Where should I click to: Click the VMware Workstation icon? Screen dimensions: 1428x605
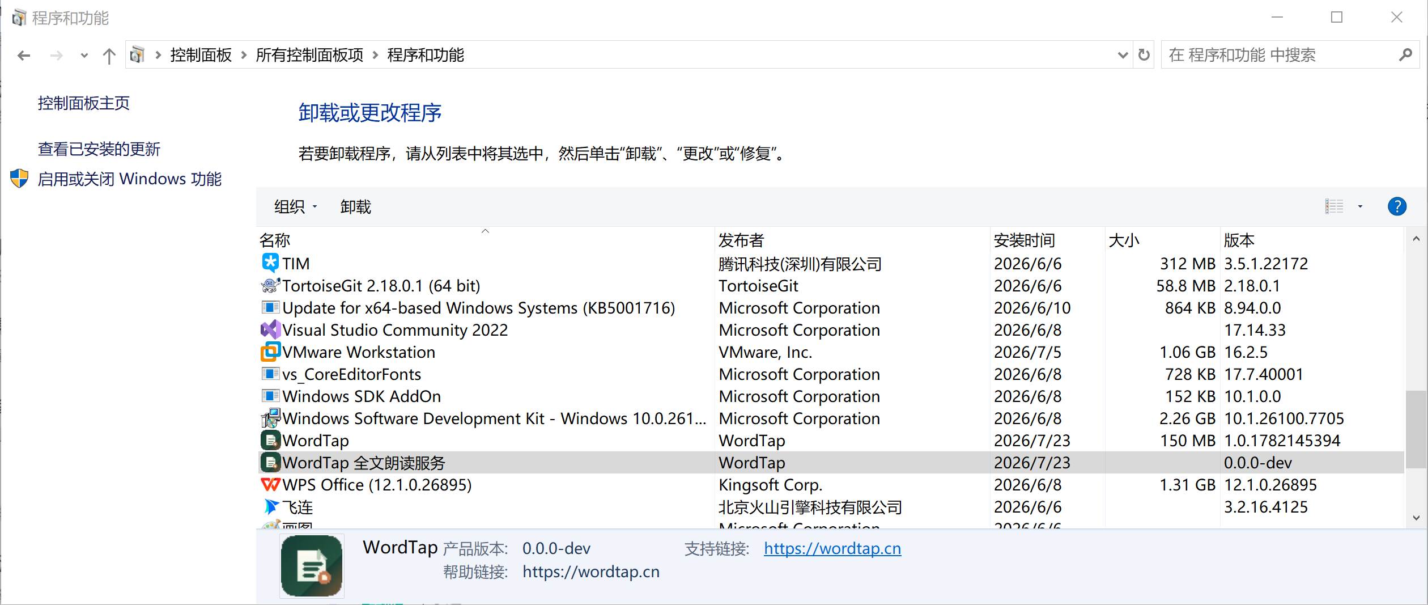coord(270,352)
